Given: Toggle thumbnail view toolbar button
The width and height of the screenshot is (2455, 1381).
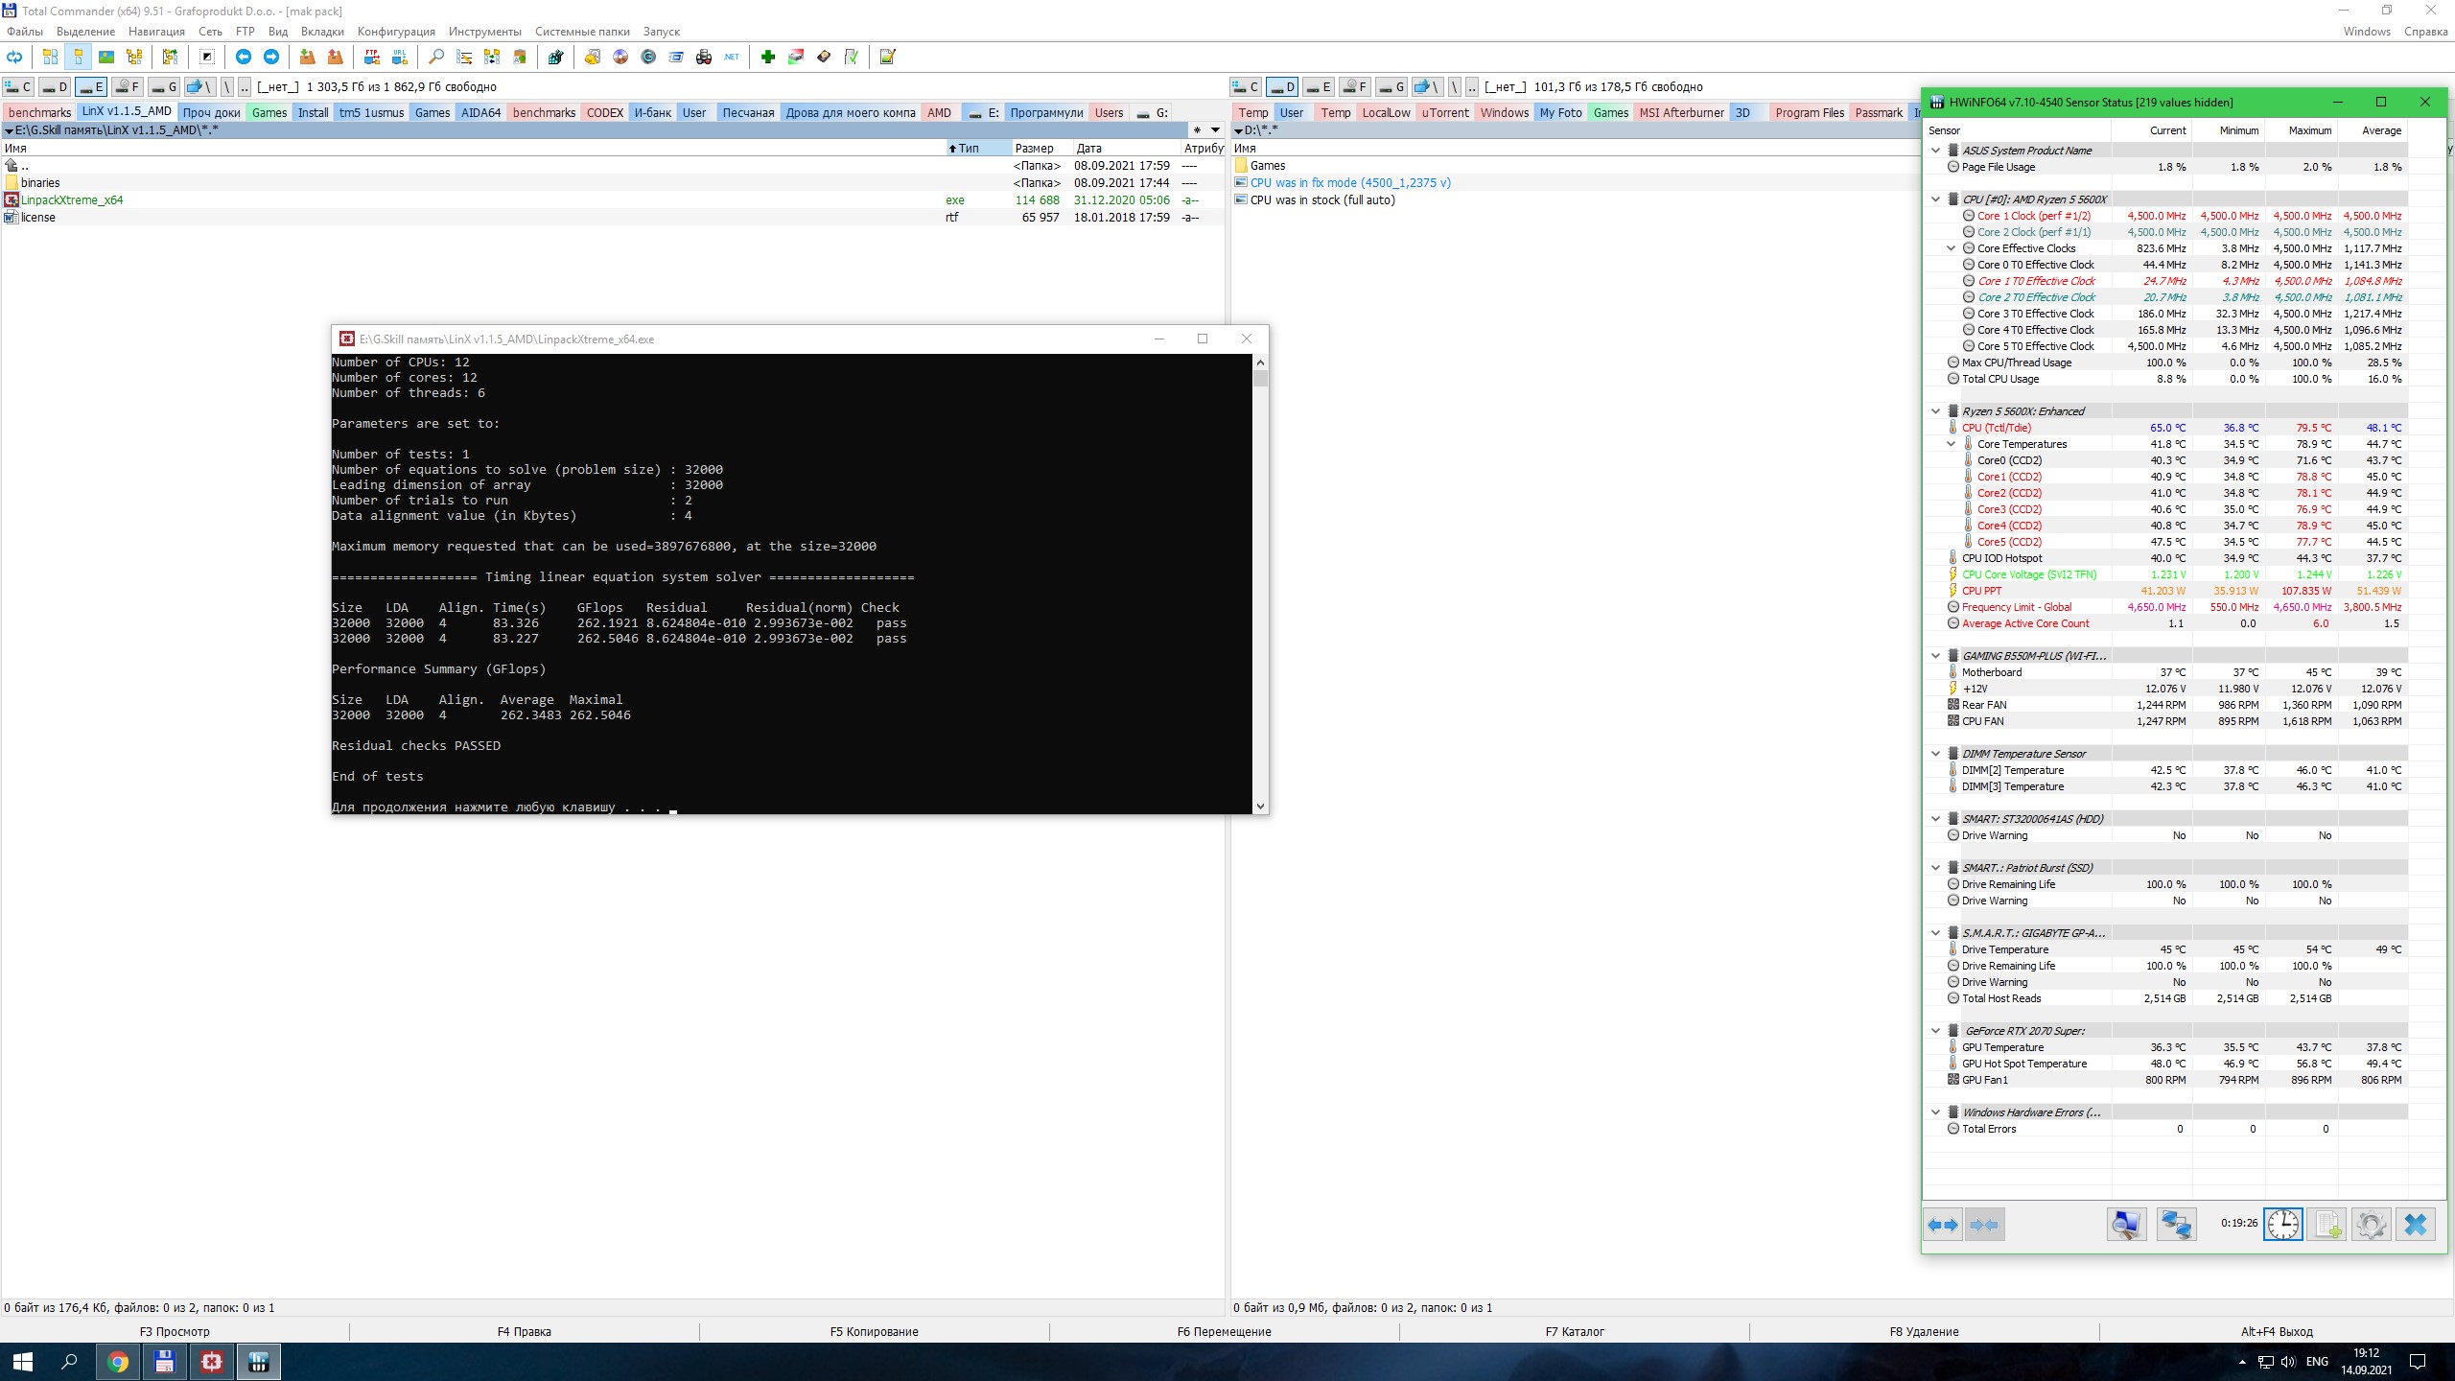Looking at the screenshot, I should tap(106, 58).
